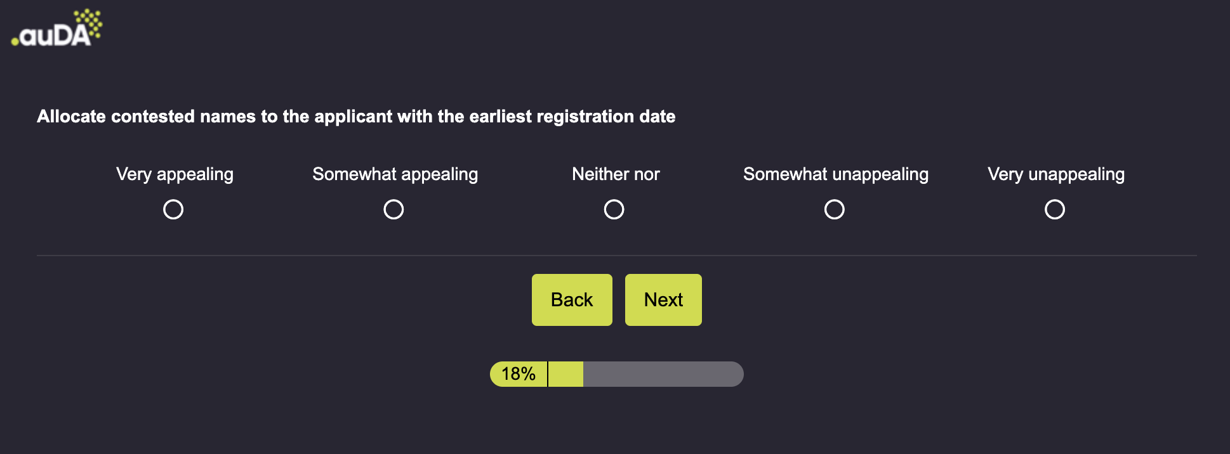
Task: Go back with the Back button
Action: [x=572, y=300]
